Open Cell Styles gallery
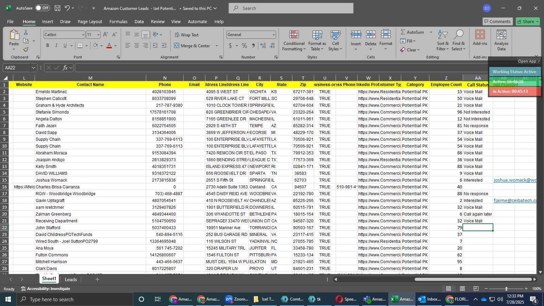 pyautogui.click(x=335, y=41)
